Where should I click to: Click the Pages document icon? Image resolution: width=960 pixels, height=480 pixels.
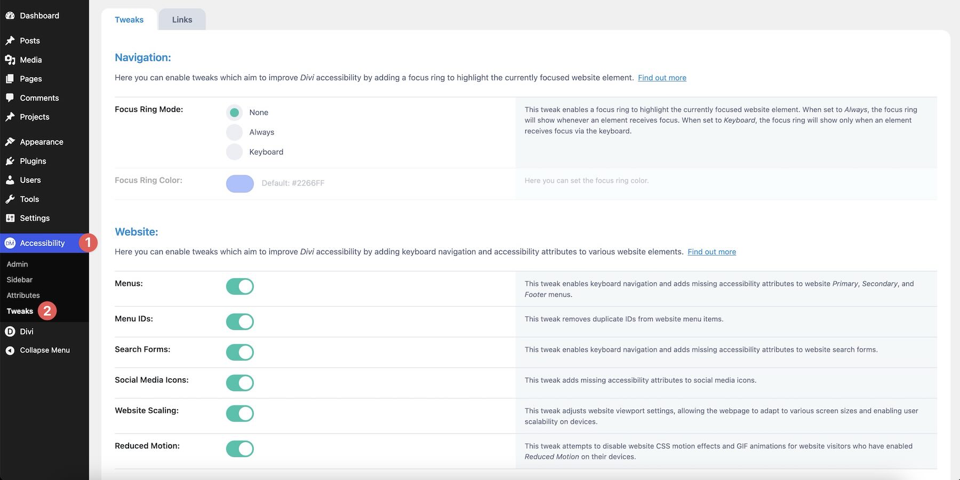coord(10,79)
